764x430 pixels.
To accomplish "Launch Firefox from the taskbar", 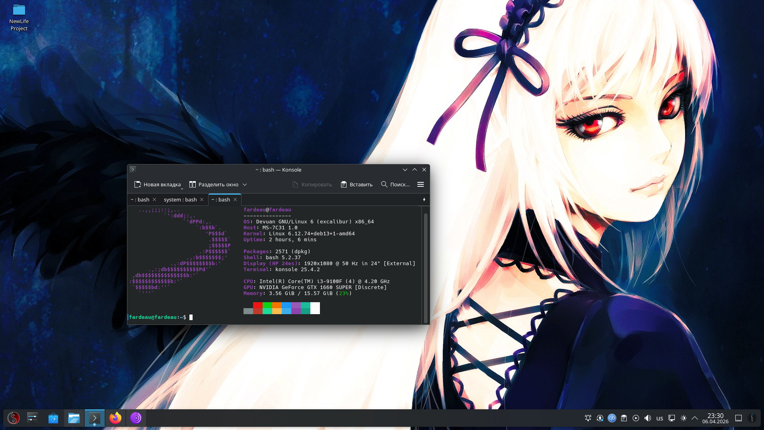I will 115,418.
